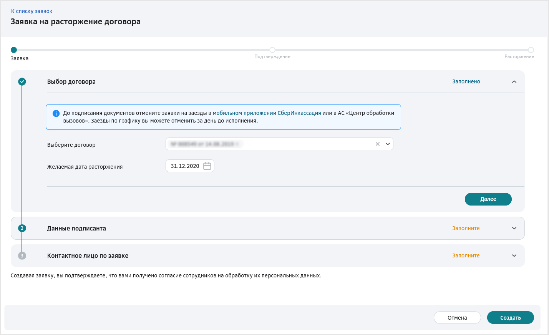Expand Данные подписанта section chevron
Image resolution: width=549 pixels, height=335 pixels.
514,228
